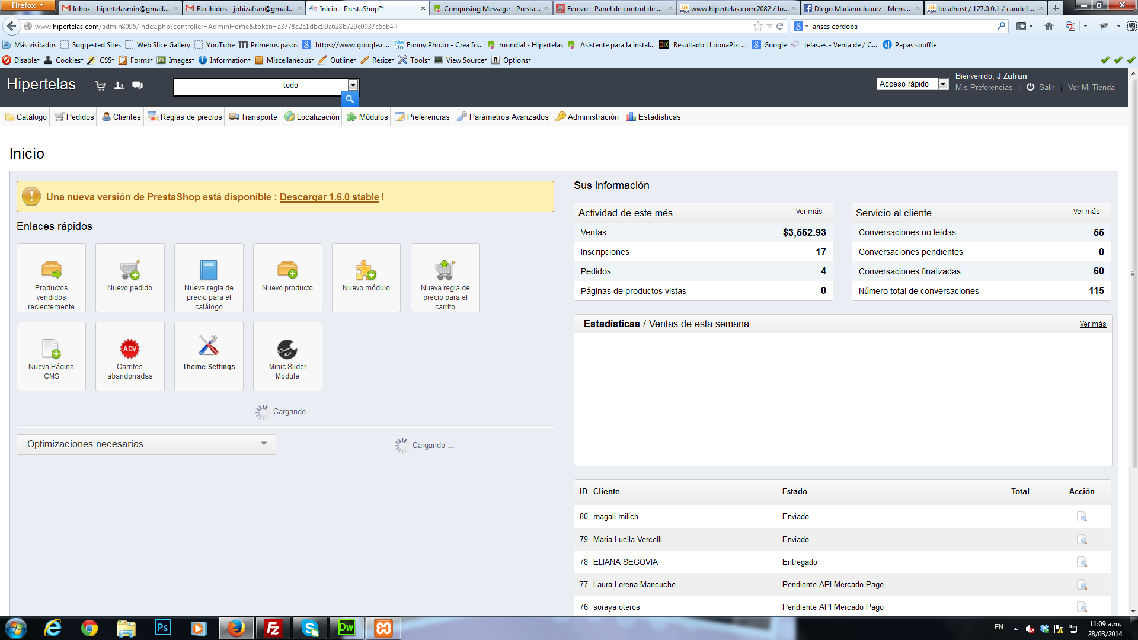The height and width of the screenshot is (640, 1138).
Task: Open the Acceso rápido dropdown
Action: tap(943, 84)
